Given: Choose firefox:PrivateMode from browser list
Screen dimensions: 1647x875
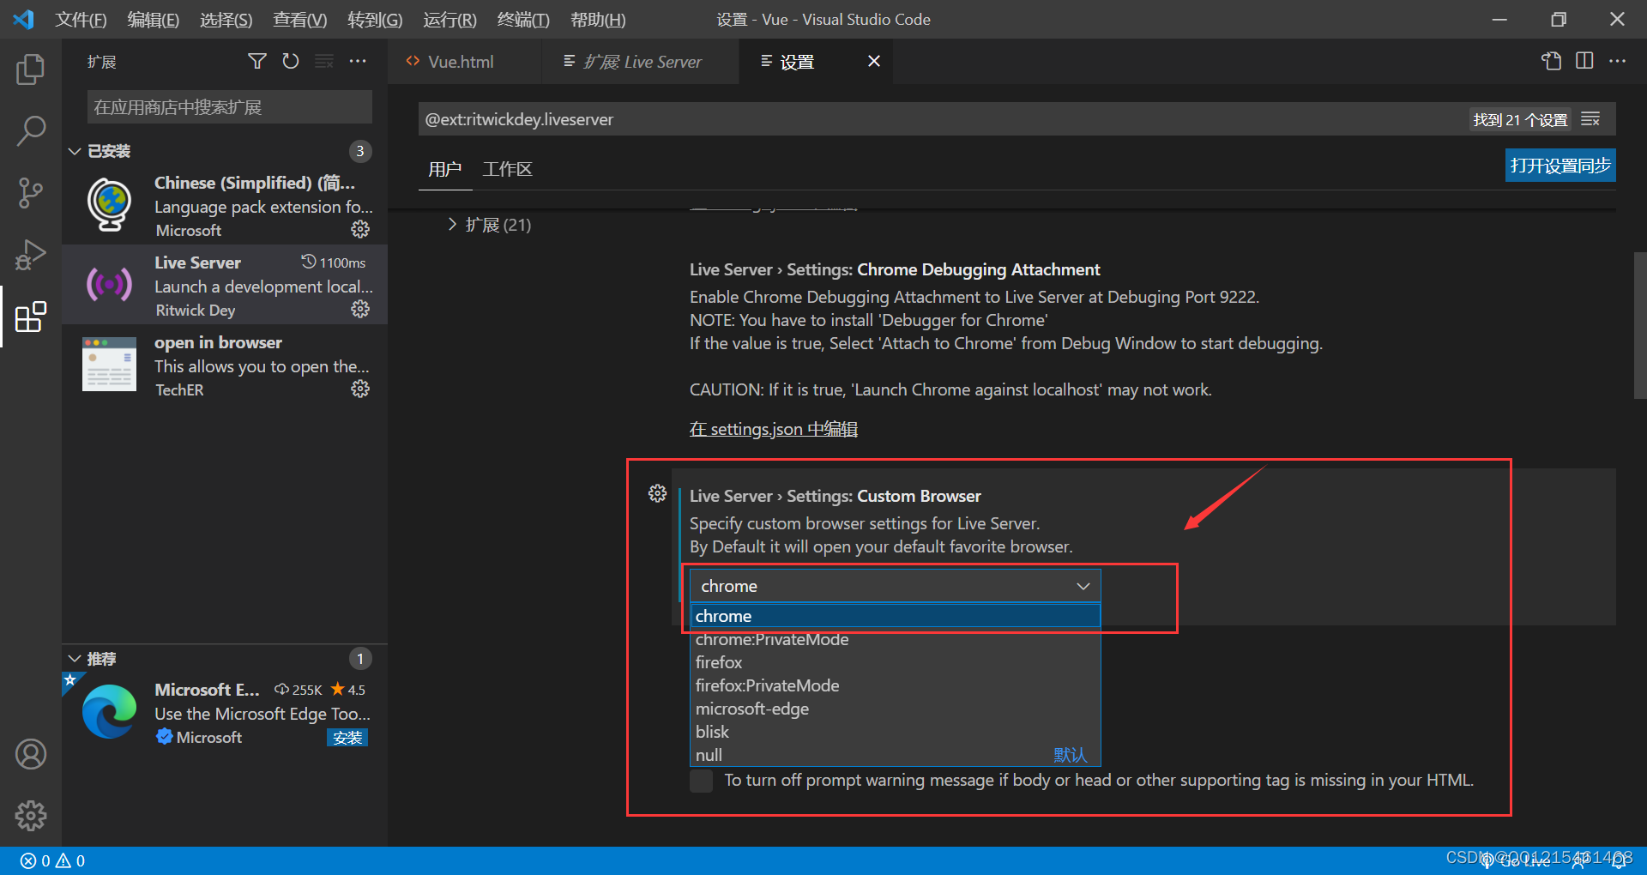Looking at the screenshot, I should click(895, 685).
